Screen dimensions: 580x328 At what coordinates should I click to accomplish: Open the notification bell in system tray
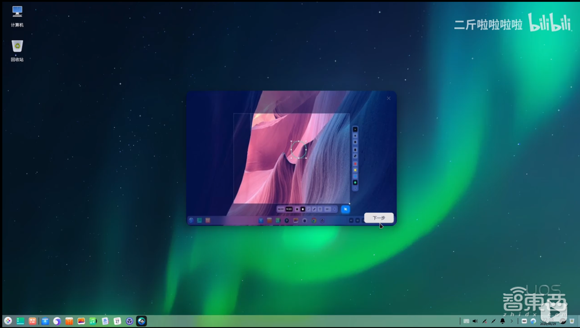tap(502, 320)
